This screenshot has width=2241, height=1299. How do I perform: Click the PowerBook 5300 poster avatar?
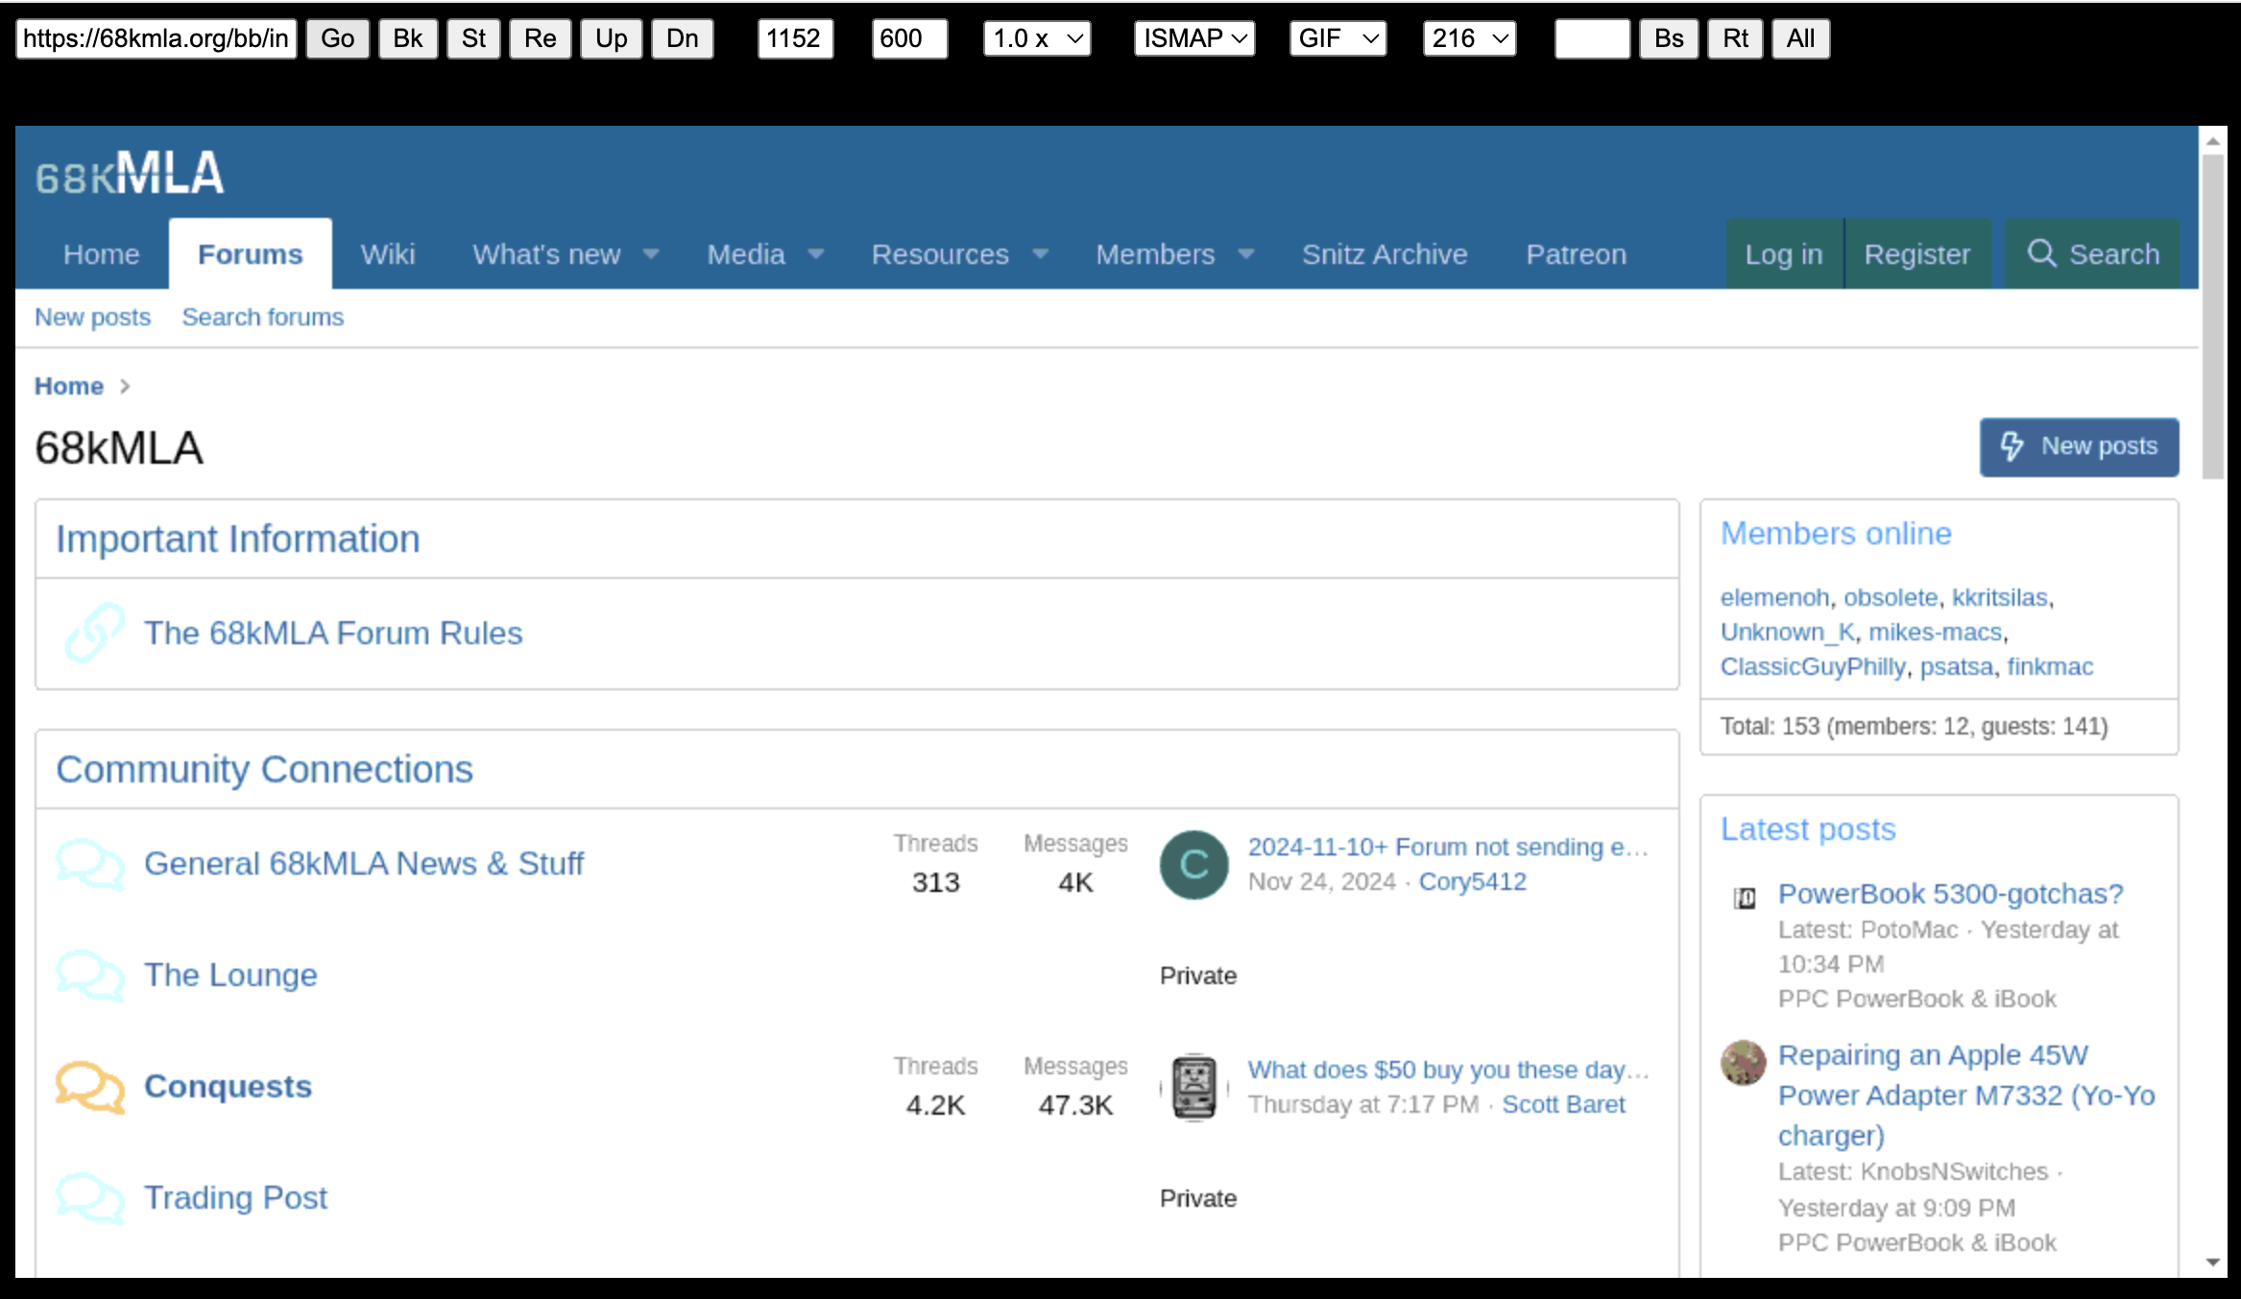[1745, 898]
